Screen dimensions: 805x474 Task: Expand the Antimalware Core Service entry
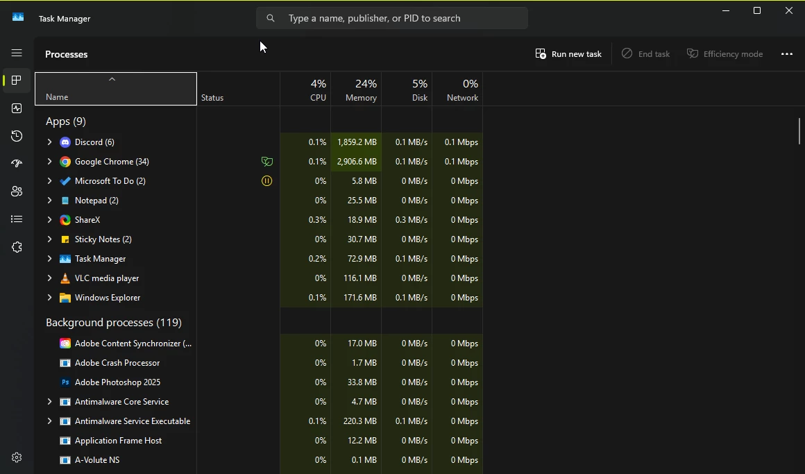point(49,402)
